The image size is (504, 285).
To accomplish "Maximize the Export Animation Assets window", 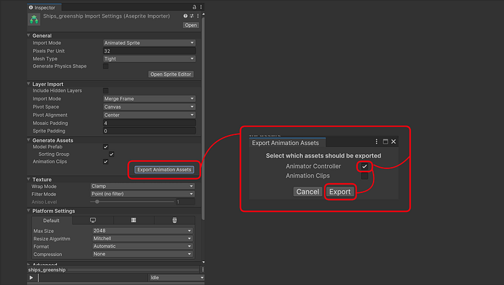I will pyautogui.click(x=386, y=141).
